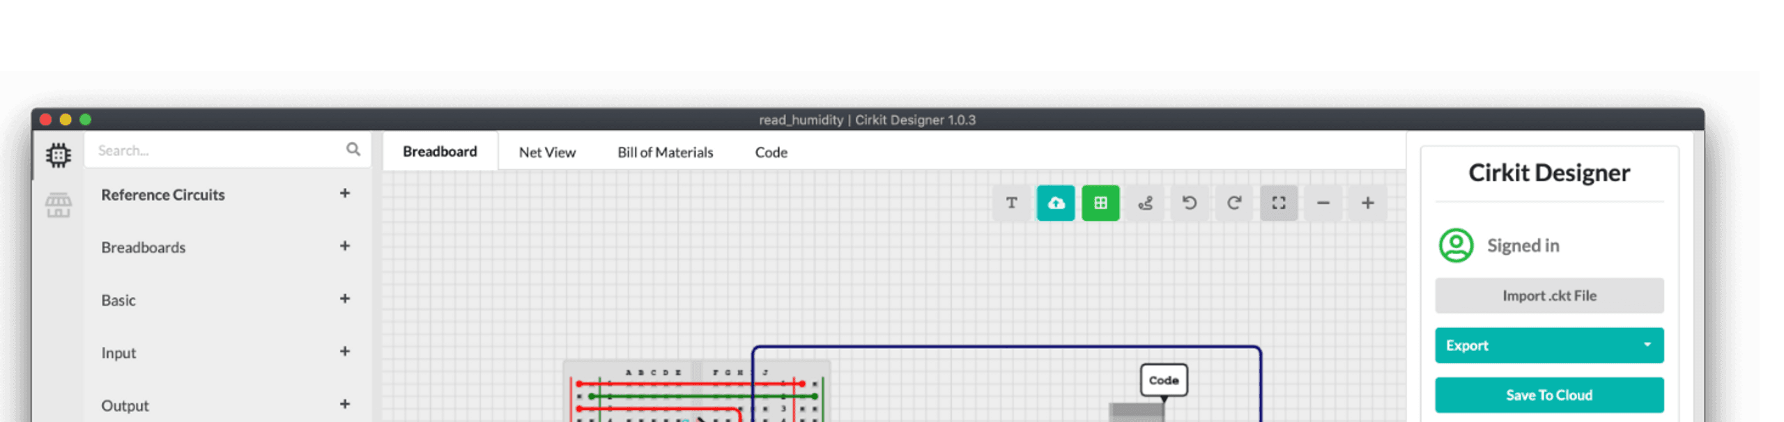
Task: Zoom out with minus icon
Action: click(x=1323, y=203)
